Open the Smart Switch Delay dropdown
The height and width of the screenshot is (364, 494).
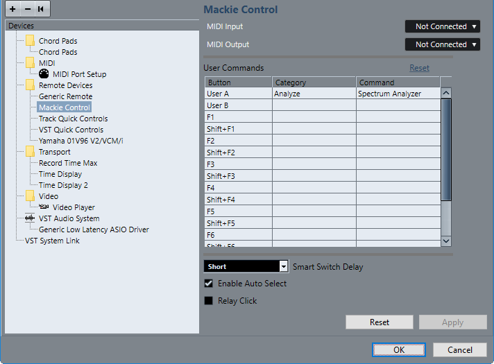pos(246,266)
